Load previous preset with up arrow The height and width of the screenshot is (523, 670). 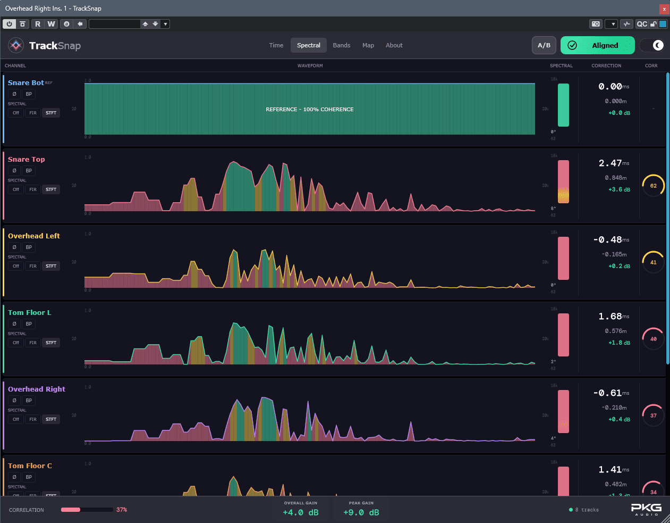pyautogui.click(x=145, y=24)
